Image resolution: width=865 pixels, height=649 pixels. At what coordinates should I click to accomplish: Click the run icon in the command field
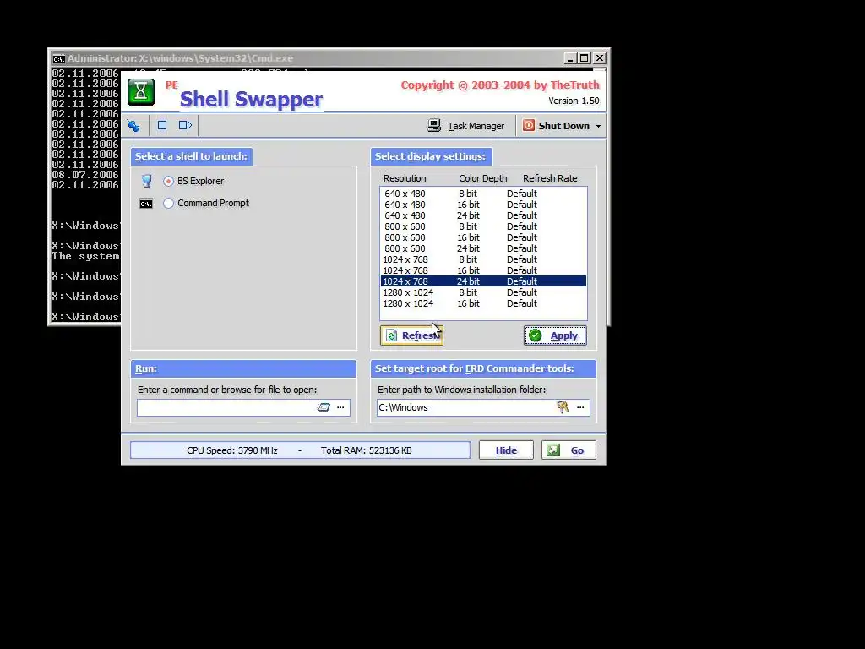pyautogui.click(x=324, y=407)
